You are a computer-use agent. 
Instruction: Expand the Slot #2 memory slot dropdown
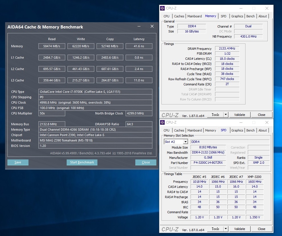pyautogui.click(x=185, y=142)
